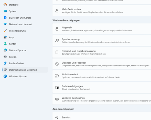
Task: Select the Netzwerk und Internet Wi-Fi icon
Action: pyautogui.click(x=5, y=24)
